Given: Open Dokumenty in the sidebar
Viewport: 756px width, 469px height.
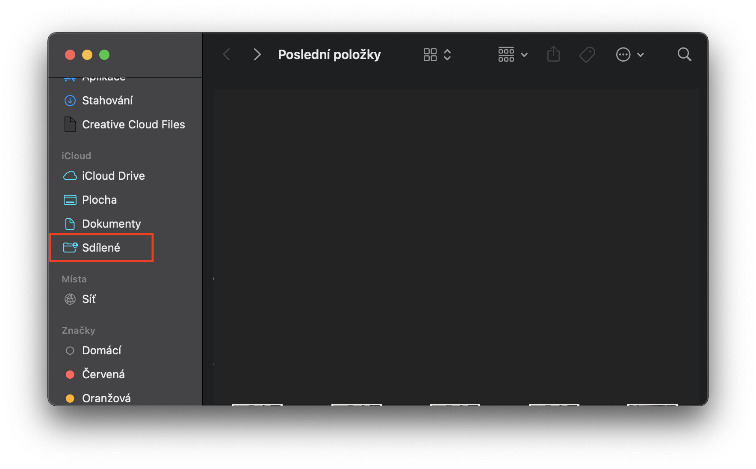Looking at the screenshot, I should 102,224.
